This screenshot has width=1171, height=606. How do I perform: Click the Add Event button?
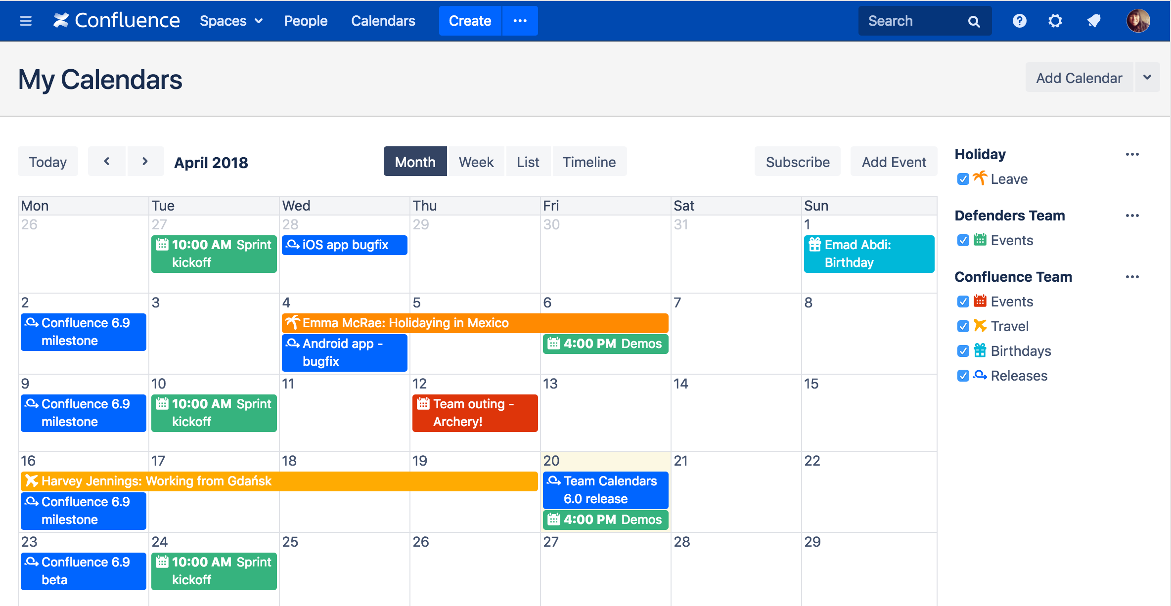pos(894,162)
